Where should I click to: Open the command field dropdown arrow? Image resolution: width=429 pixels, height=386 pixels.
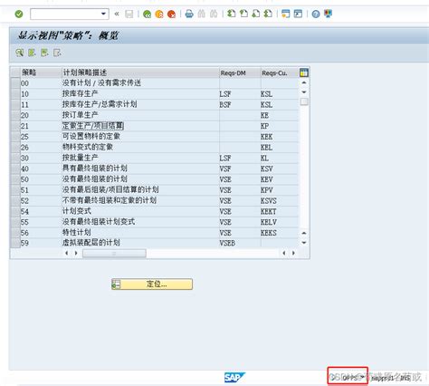pos(103,14)
